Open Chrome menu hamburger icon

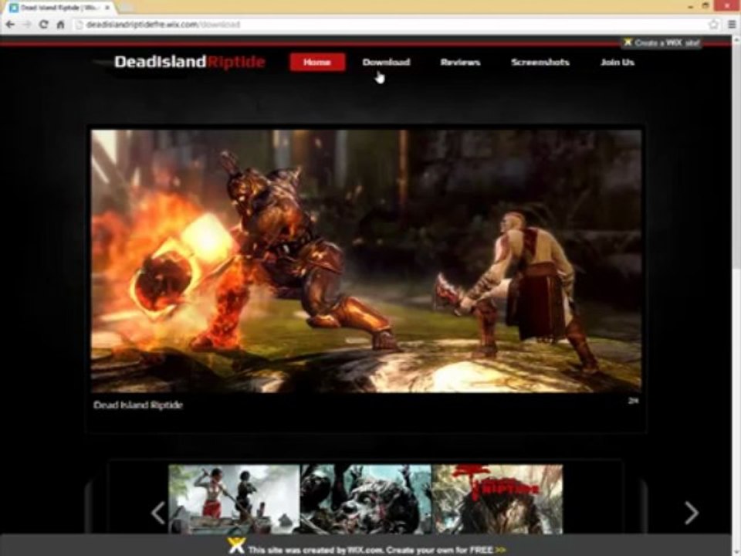pos(731,24)
